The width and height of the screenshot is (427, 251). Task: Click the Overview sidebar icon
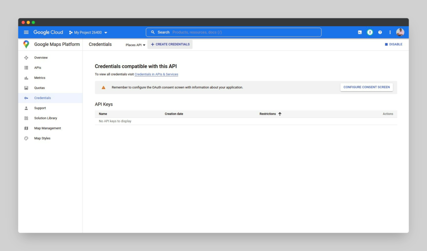coord(26,58)
